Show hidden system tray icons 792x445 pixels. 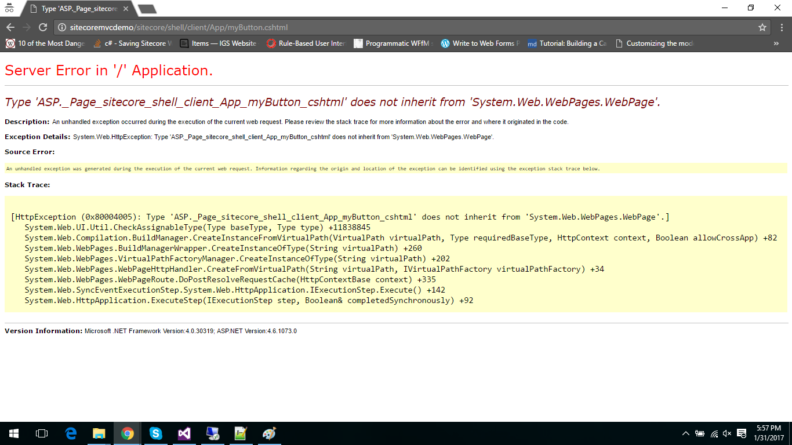click(686, 433)
